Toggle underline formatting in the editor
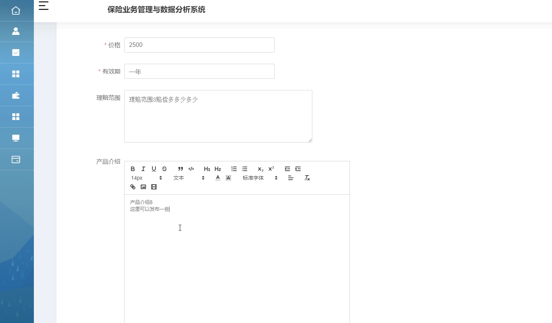Viewport: 552px width, 323px height. pos(154,169)
